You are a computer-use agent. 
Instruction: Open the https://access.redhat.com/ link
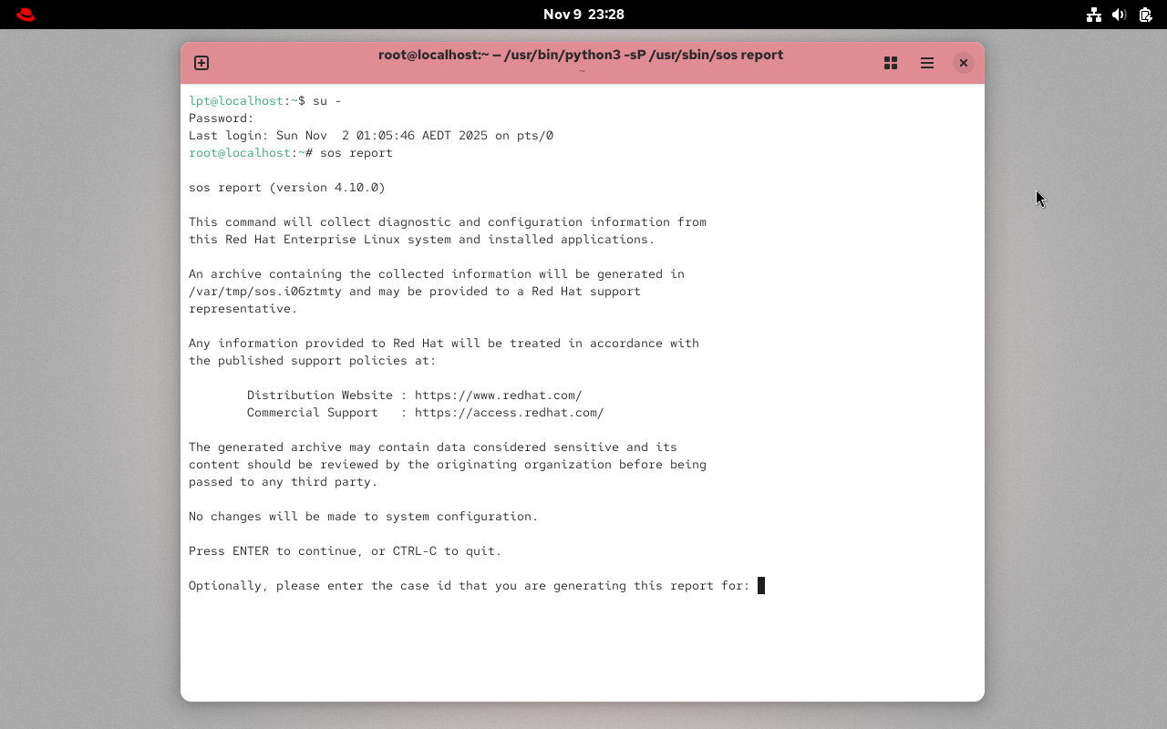(509, 412)
